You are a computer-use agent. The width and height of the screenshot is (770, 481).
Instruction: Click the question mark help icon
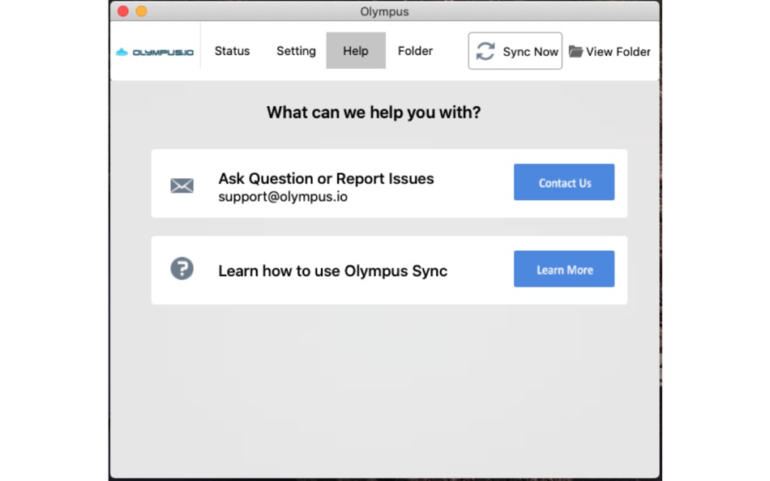click(182, 269)
